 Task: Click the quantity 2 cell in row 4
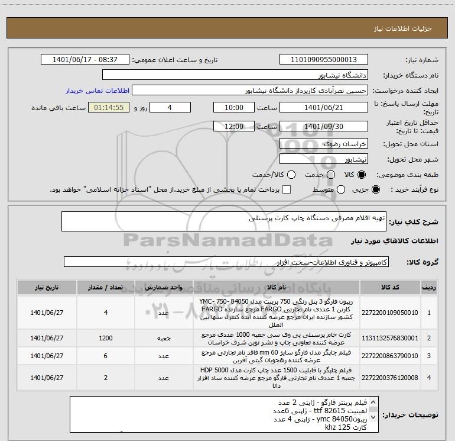(x=106, y=378)
